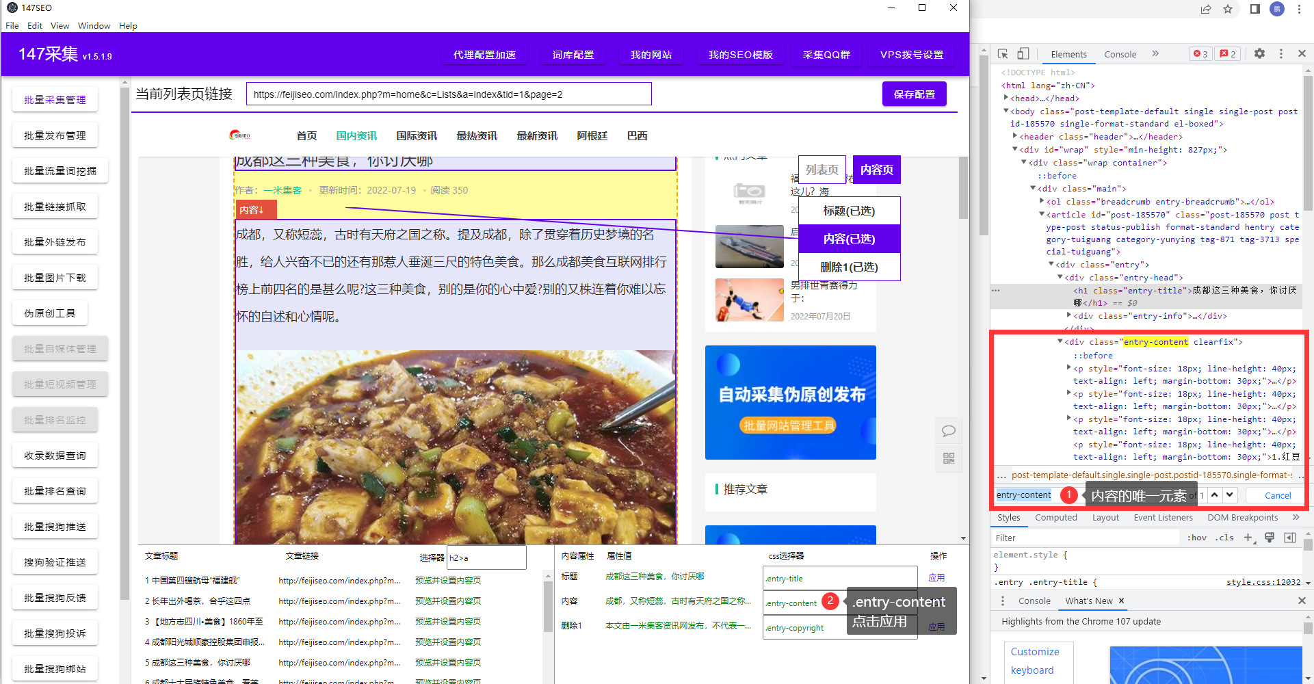The width and height of the screenshot is (1314, 684).
Task: Expand the head element node
Action: 1006,98
